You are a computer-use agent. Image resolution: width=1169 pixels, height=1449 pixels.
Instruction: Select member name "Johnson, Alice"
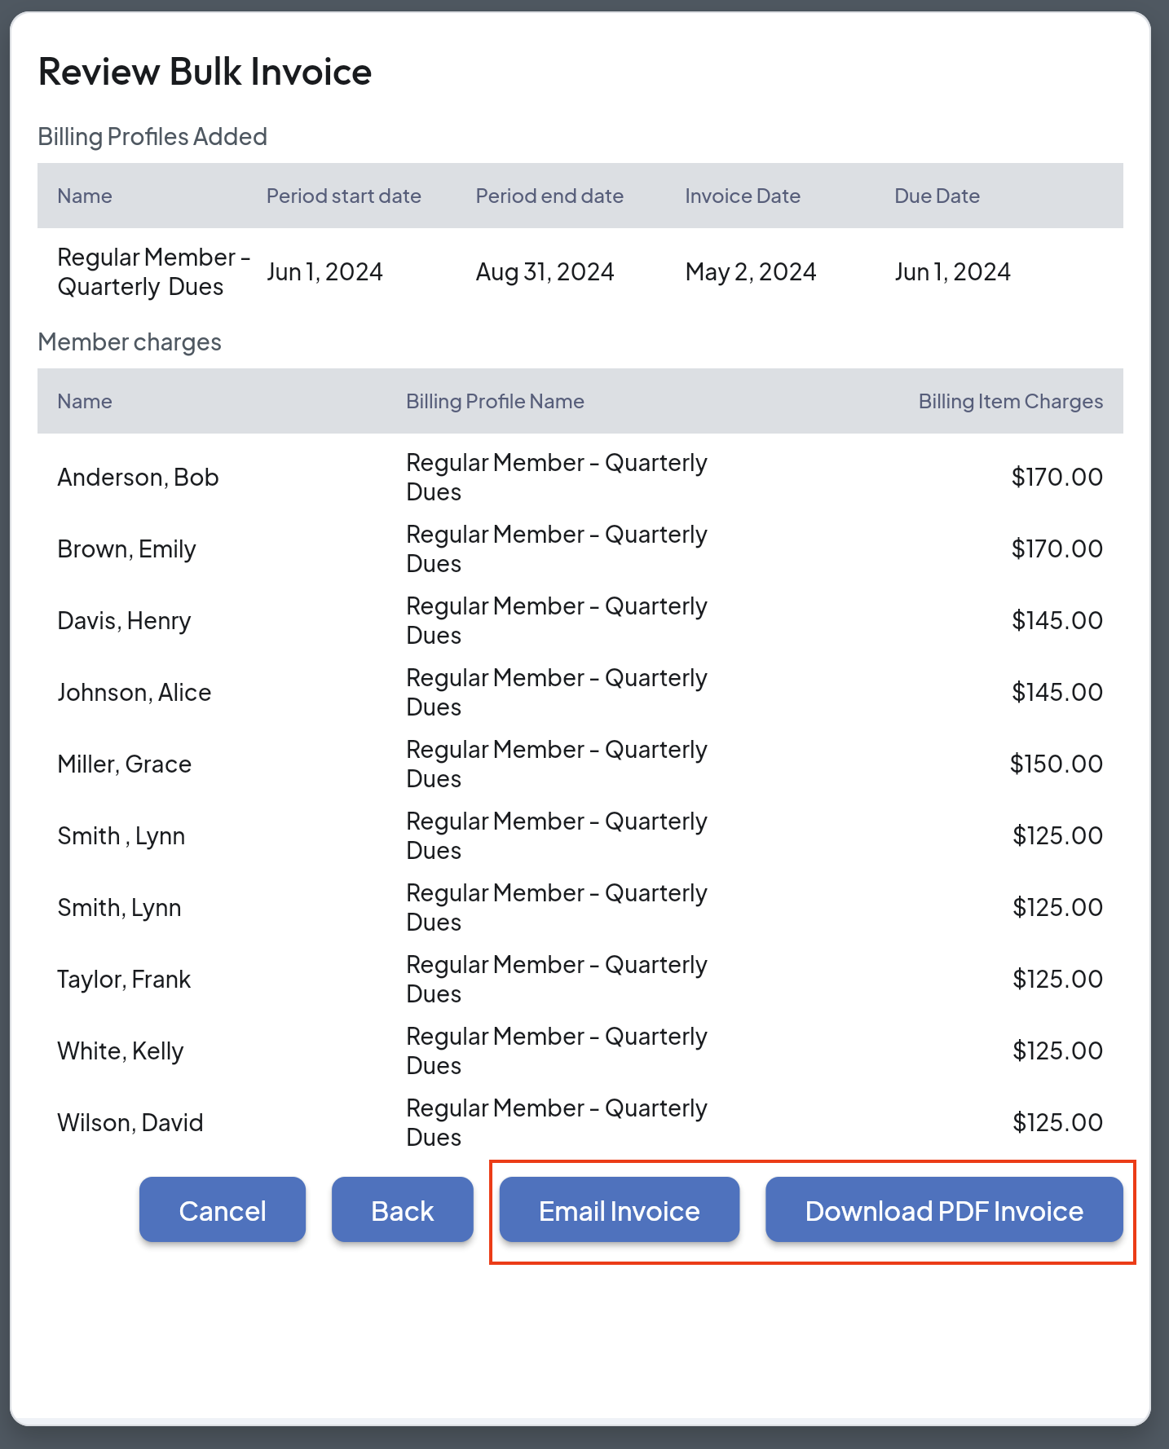click(135, 692)
